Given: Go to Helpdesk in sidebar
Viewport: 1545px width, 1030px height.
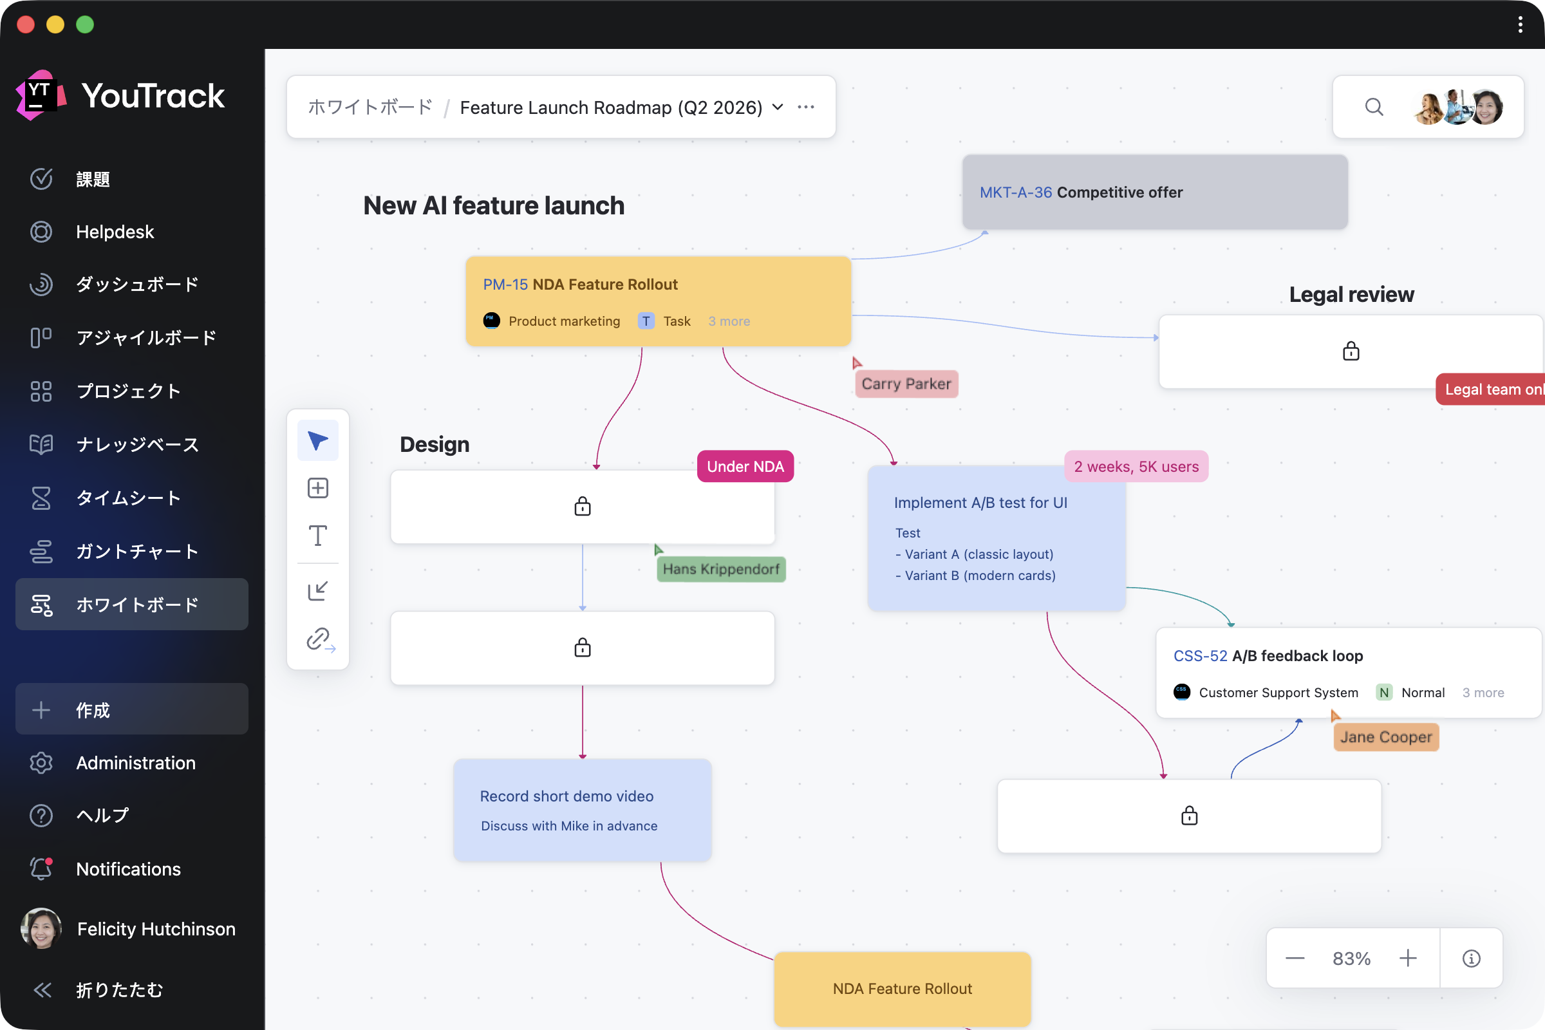Looking at the screenshot, I should pos(115,232).
